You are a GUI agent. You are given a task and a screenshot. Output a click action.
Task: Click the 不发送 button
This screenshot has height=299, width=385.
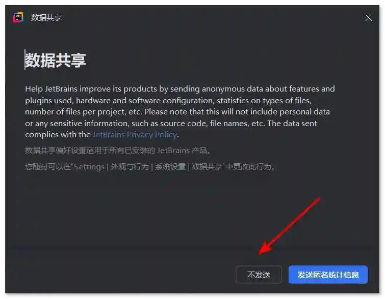tap(259, 275)
